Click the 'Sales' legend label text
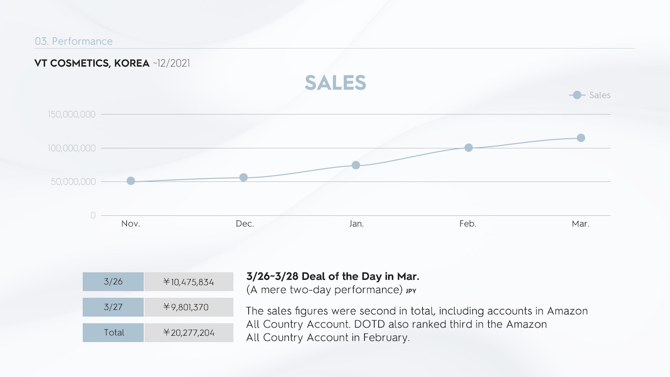 [x=600, y=95]
